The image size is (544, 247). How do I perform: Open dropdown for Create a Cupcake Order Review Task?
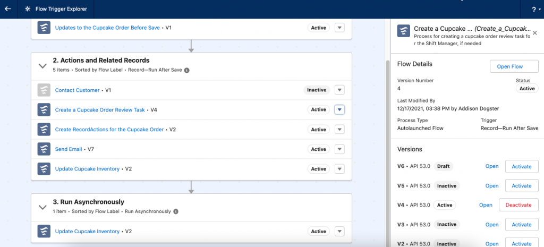pos(339,109)
